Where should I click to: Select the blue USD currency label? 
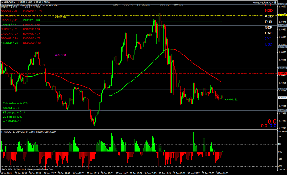tap(269, 44)
